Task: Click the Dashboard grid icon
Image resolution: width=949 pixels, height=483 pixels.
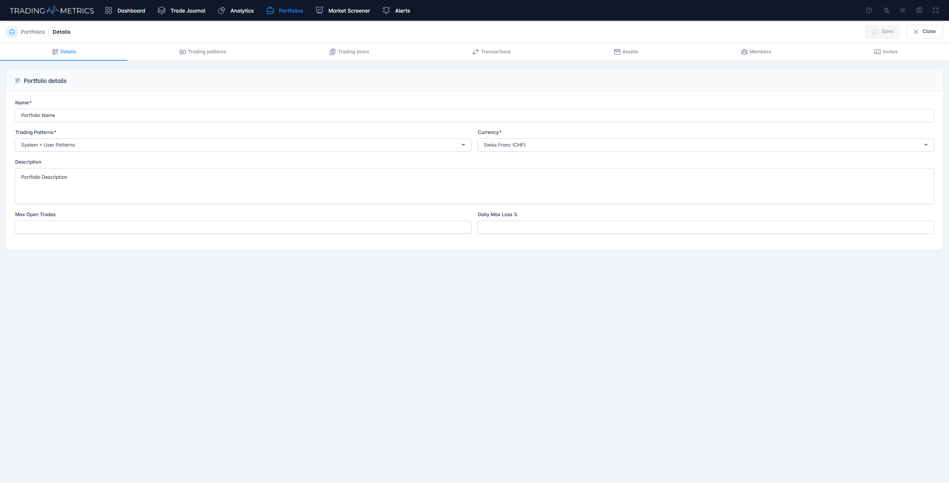Action: coord(109,10)
